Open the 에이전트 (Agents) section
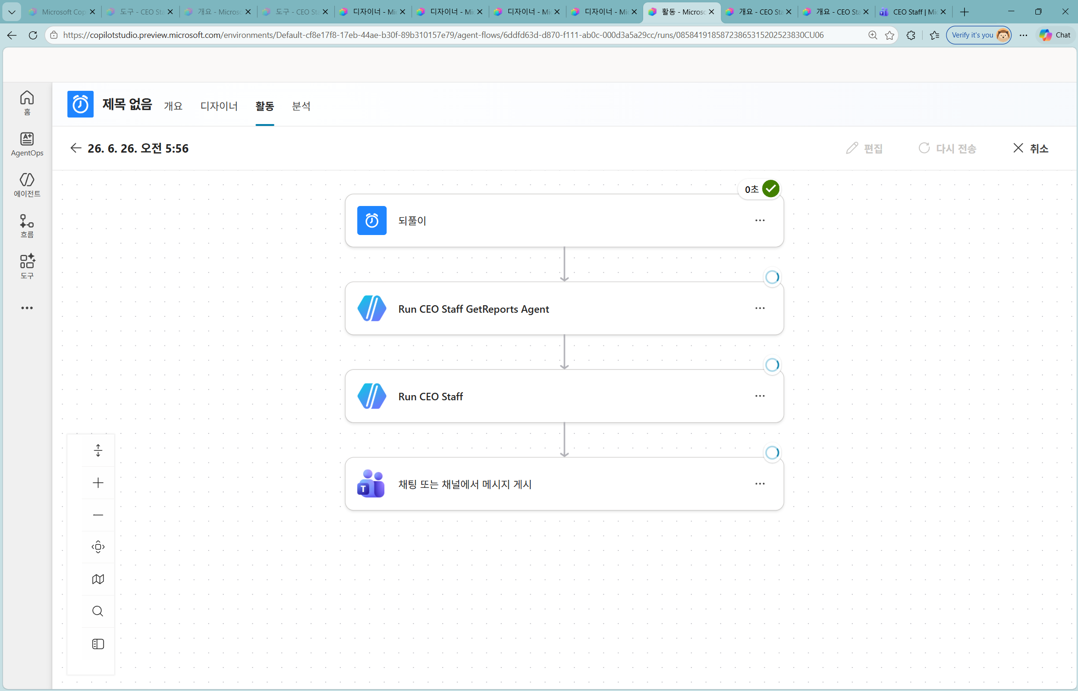 [x=27, y=185]
